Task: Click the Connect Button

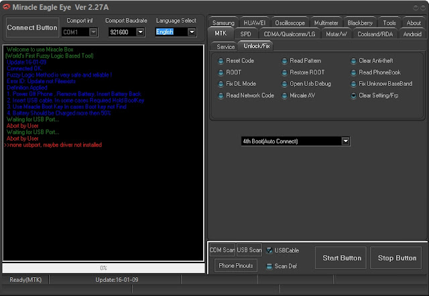Action: pyautogui.click(x=32, y=27)
